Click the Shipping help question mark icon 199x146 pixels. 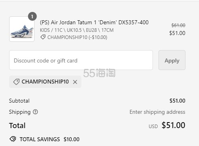click(35, 112)
